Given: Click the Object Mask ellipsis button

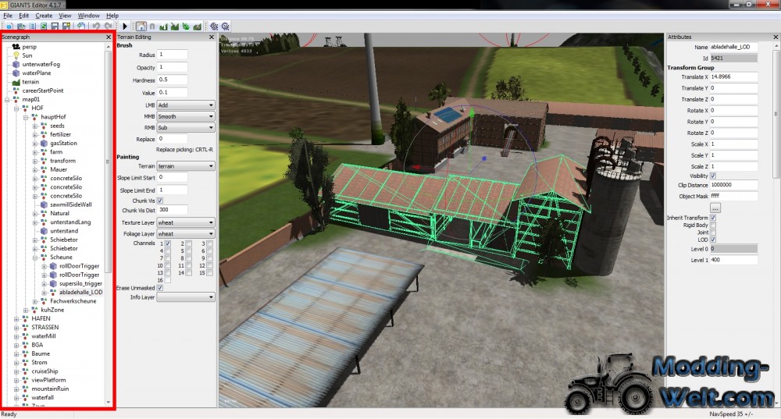Looking at the screenshot, I should (715, 208).
